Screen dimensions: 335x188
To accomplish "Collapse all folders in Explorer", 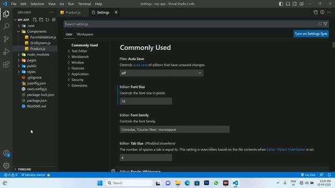I will (53, 20).
